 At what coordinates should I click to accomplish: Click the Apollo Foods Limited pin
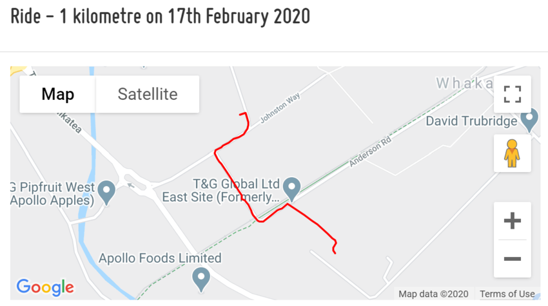[202, 278]
